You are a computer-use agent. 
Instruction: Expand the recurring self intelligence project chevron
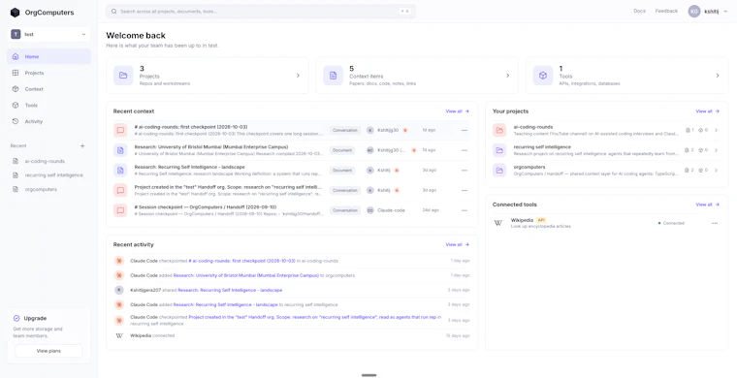click(x=716, y=150)
